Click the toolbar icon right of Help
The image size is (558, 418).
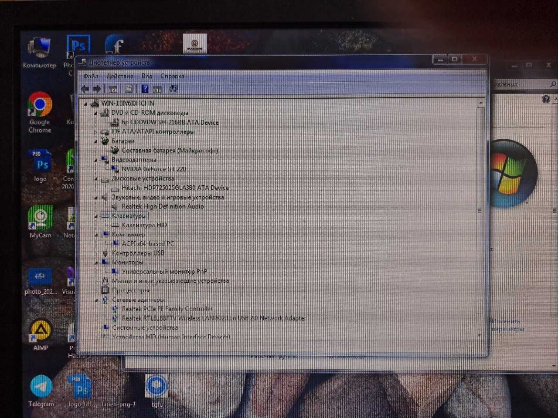157,89
